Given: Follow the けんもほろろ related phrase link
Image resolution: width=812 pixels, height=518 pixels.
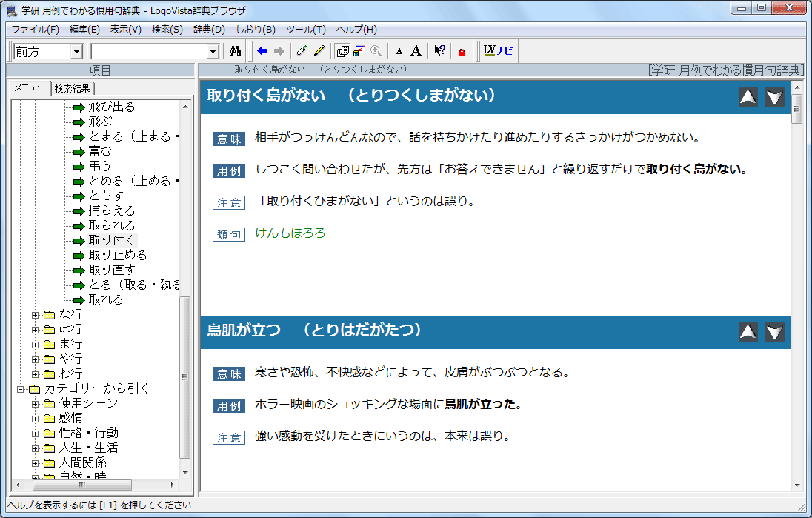Looking at the screenshot, I should click(290, 233).
